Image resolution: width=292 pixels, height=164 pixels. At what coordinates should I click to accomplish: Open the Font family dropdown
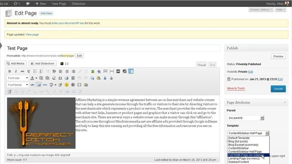click(18, 85)
